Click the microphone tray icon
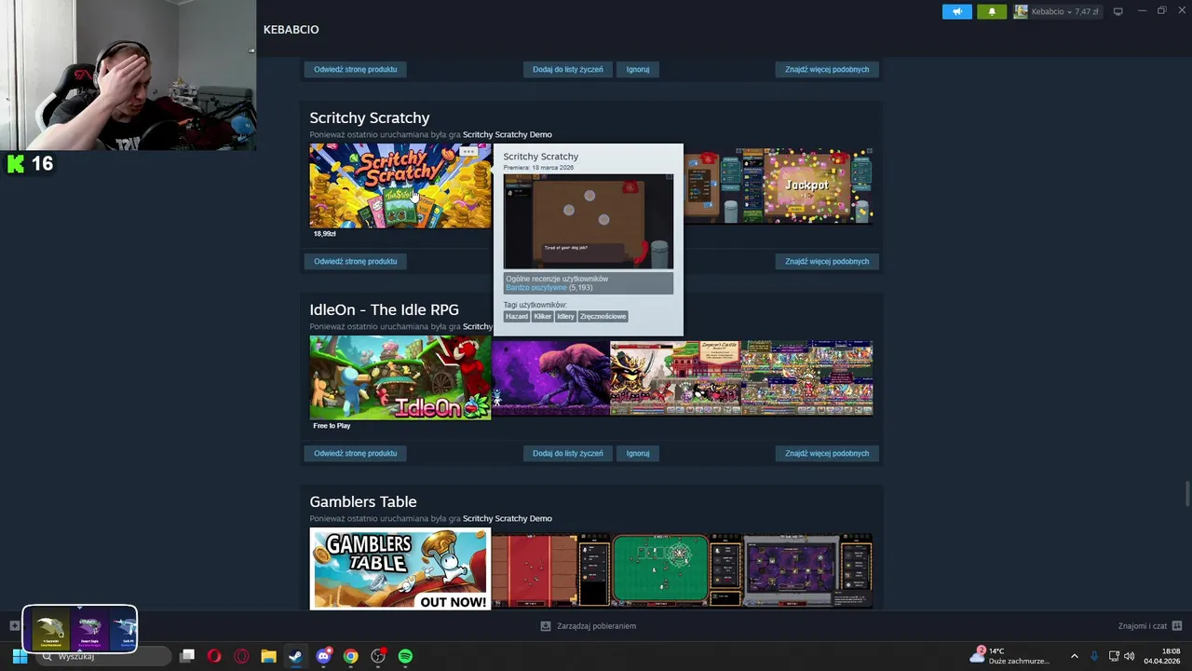The image size is (1192, 671). (1094, 656)
